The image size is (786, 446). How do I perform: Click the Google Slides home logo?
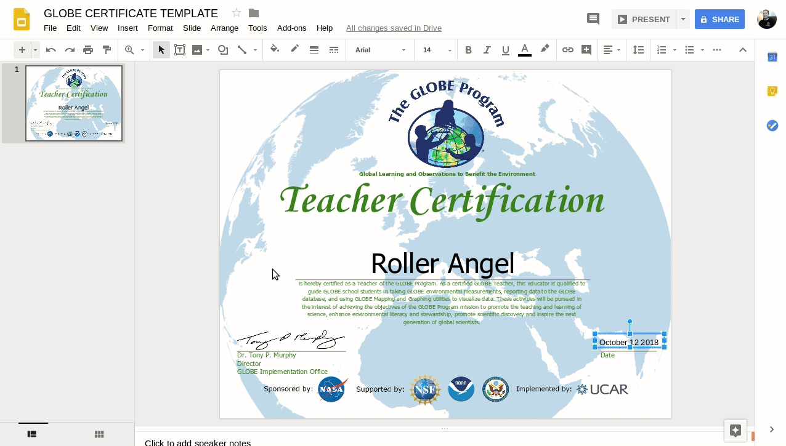click(x=22, y=19)
